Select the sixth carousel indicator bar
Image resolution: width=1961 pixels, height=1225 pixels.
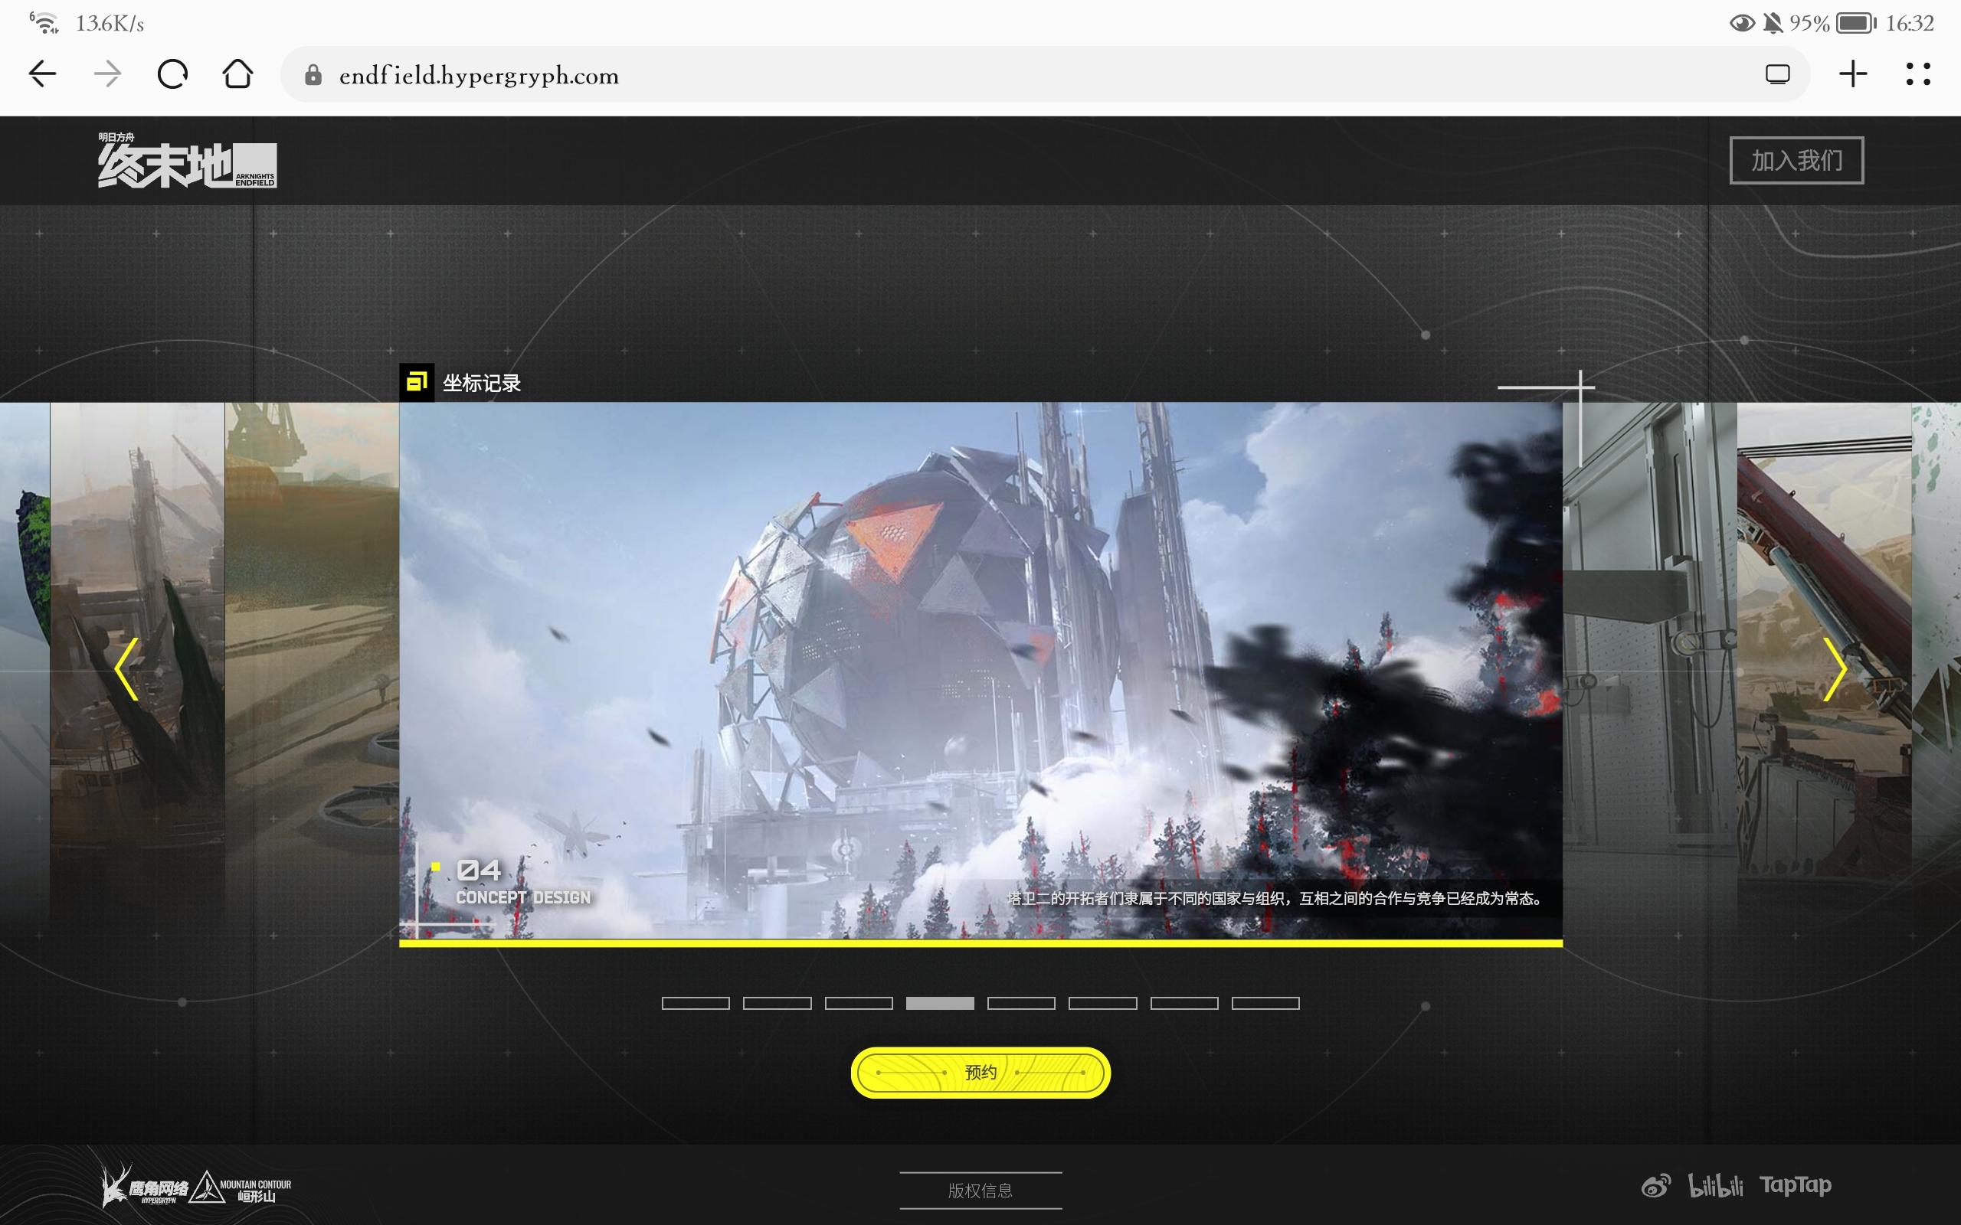coord(1103,1003)
